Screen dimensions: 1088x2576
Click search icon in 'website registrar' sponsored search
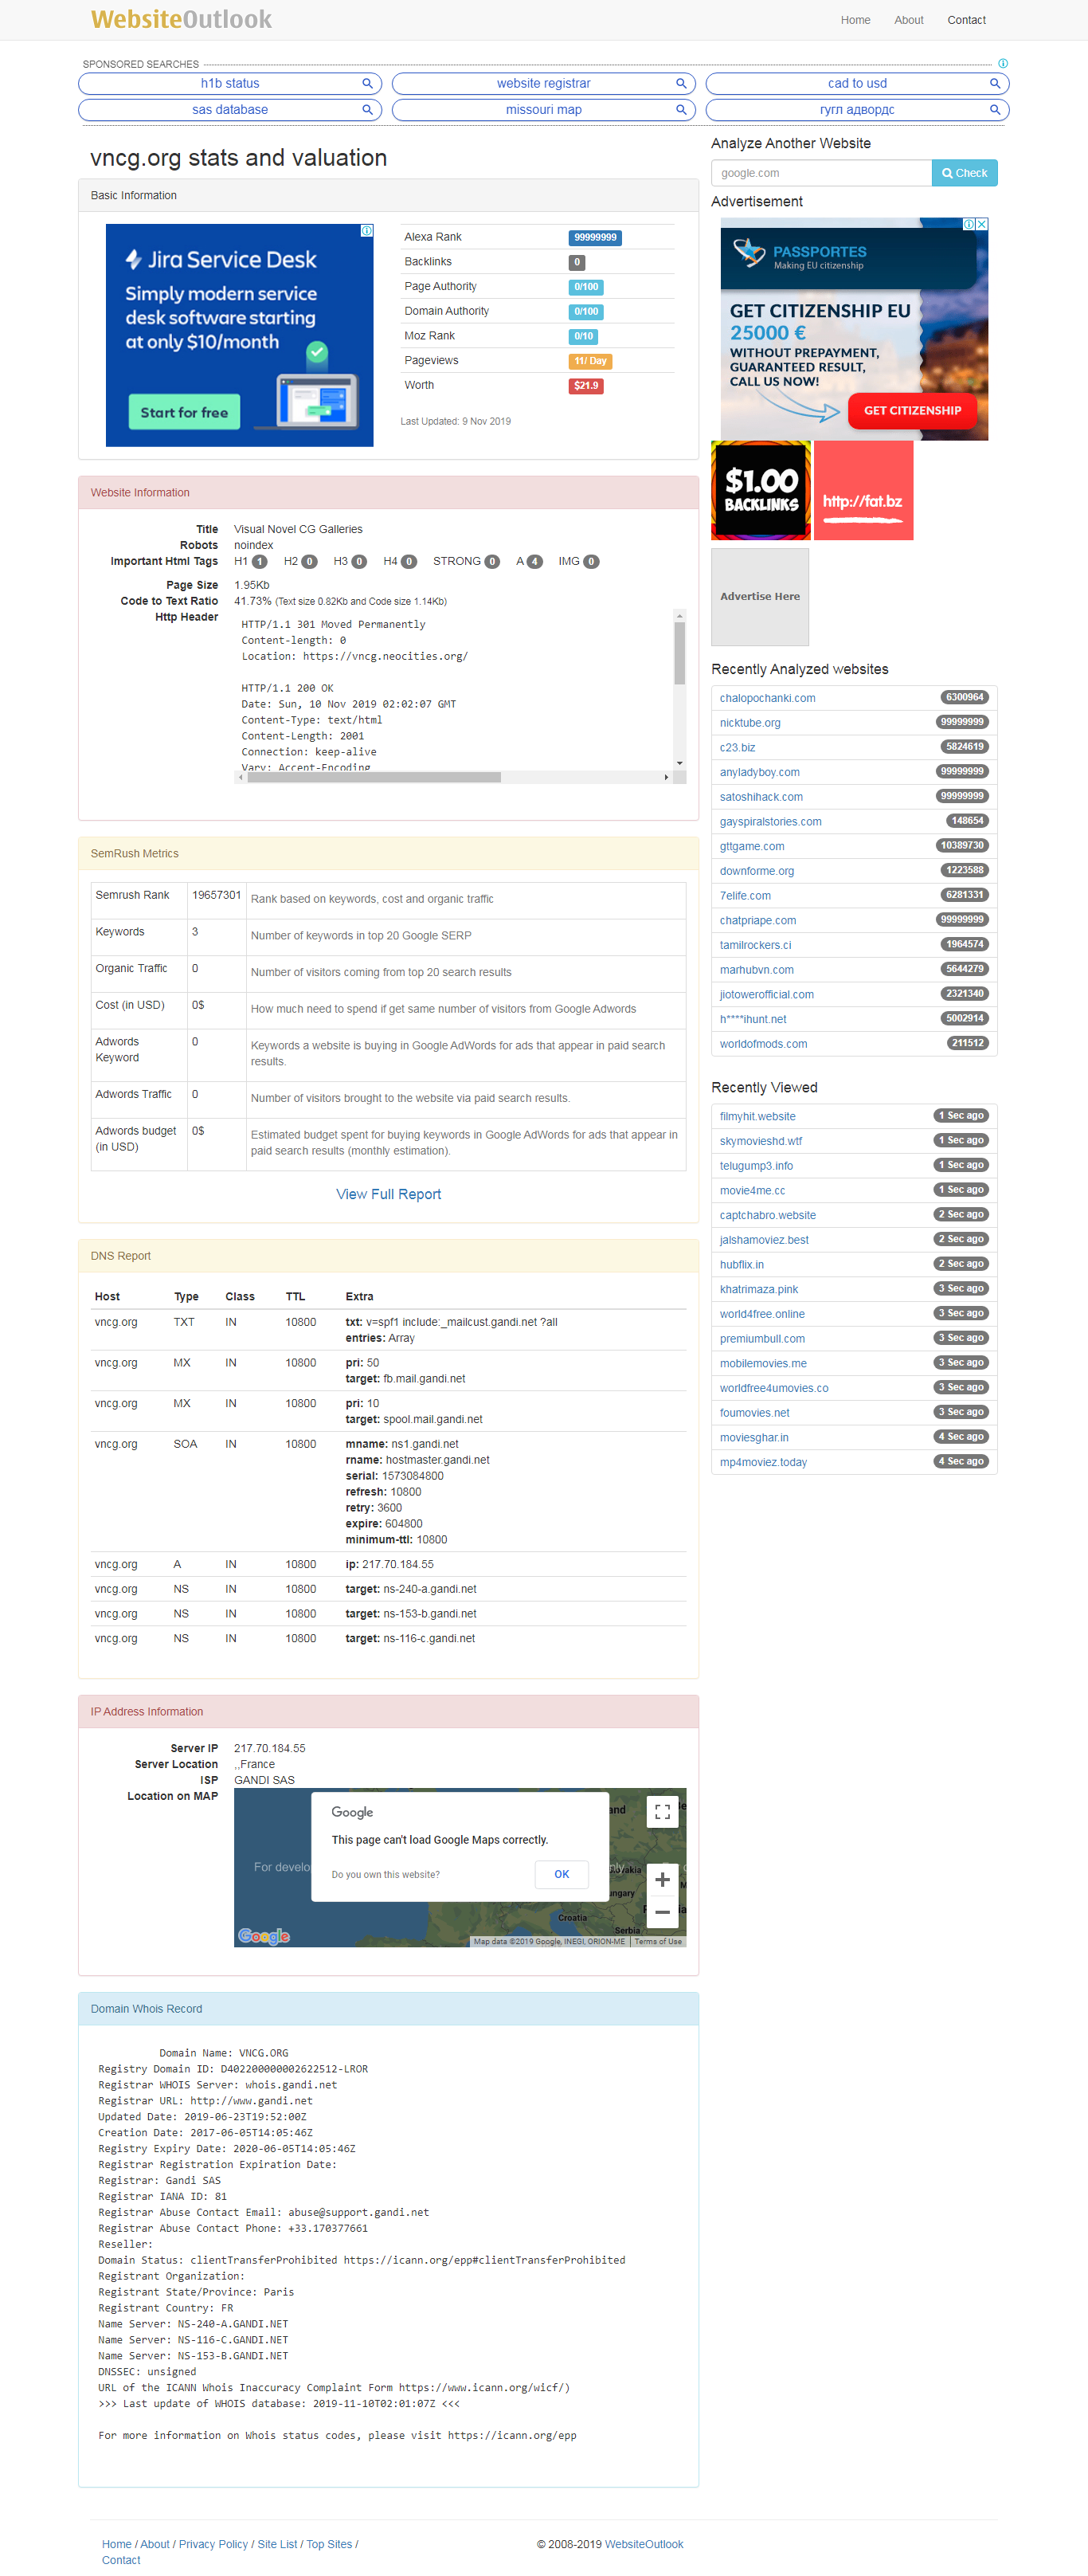681,84
